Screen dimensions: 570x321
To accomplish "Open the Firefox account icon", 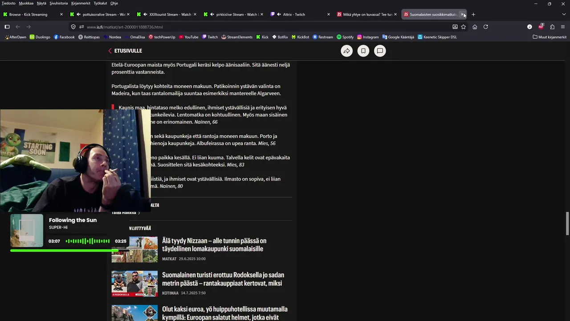I will coord(529,27).
